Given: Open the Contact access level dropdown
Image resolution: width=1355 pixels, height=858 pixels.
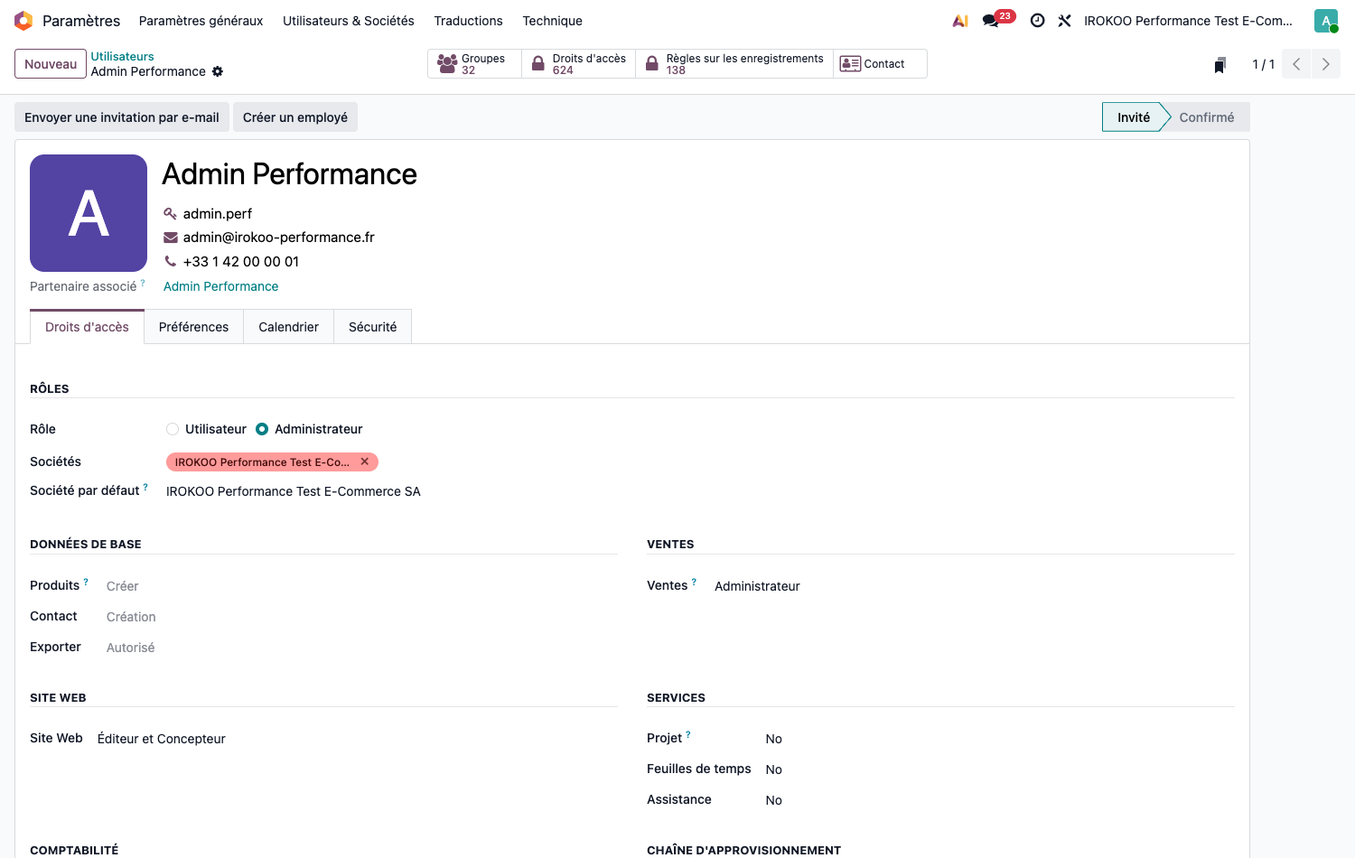Looking at the screenshot, I should pos(361,617).
